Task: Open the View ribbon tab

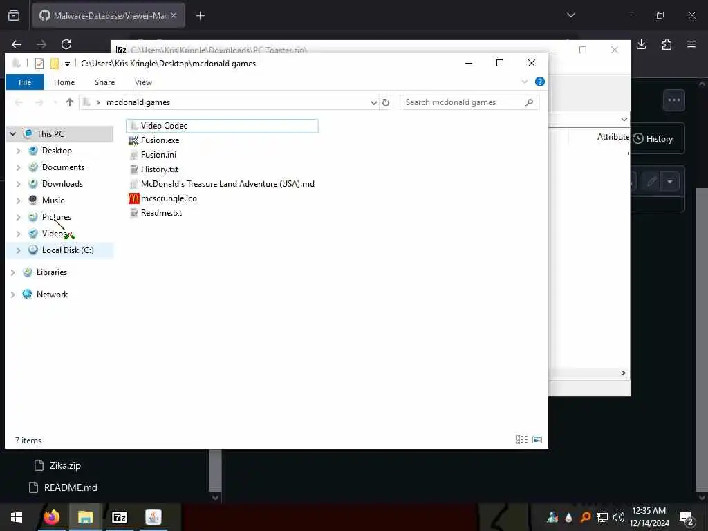Action: coord(144,82)
